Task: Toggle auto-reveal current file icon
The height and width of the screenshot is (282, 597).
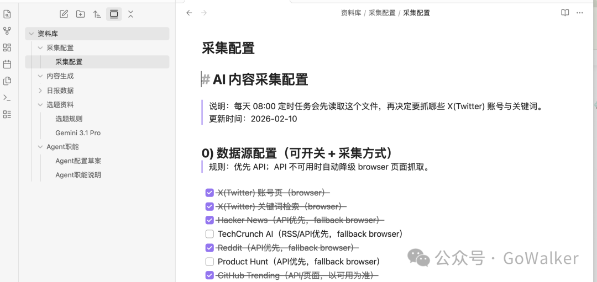Action: click(114, 14)
